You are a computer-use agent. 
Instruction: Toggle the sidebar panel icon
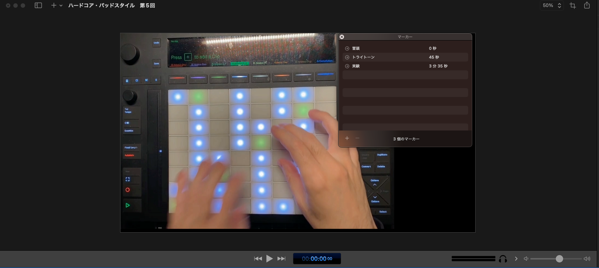[38, 6]
